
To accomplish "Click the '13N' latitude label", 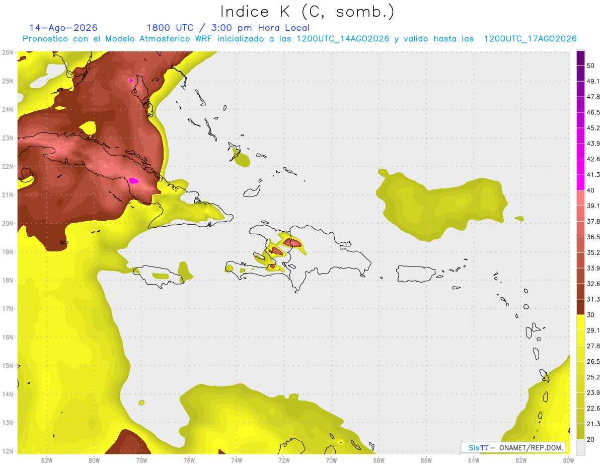I will [x=7, y=423].
